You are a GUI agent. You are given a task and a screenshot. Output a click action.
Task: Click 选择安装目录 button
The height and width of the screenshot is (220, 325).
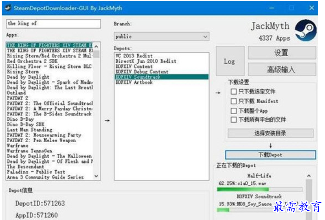coord(270,133)
